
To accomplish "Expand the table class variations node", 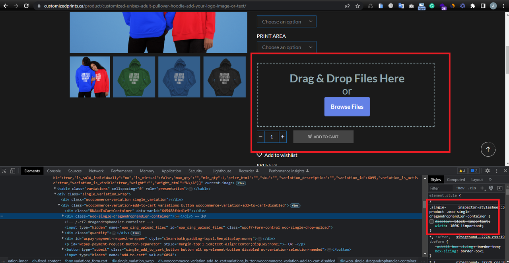I will pyautogui.click(x=55, y=189).
